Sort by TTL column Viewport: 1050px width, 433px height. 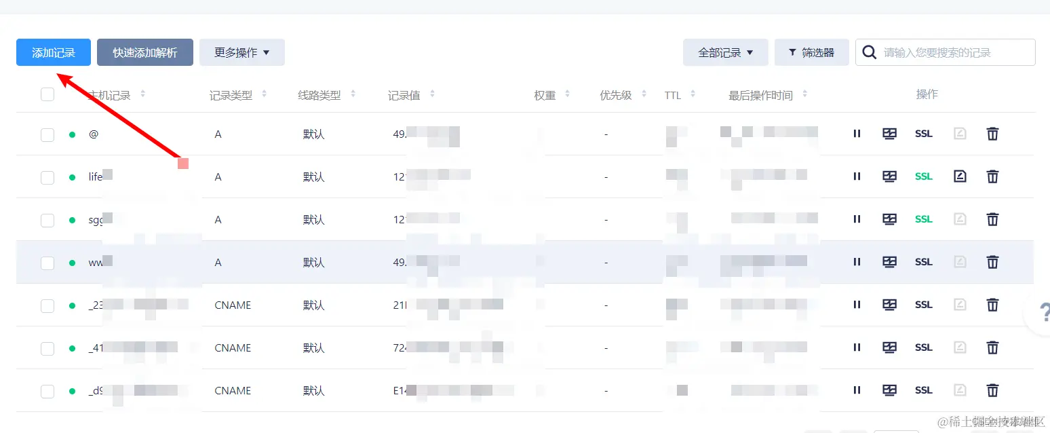pos(692,94)
